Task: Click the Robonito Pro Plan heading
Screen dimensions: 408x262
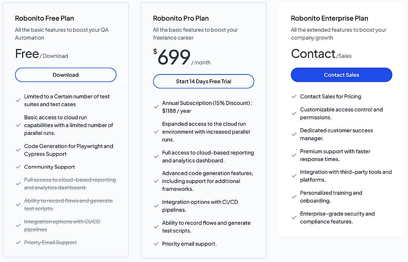Action: (180, 18)
